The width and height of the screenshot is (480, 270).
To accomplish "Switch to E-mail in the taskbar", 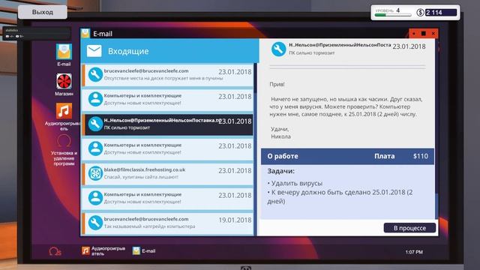I will 144,251.
